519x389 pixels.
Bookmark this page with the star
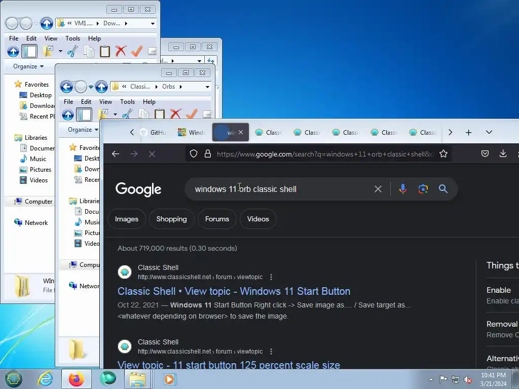point(443,153)
